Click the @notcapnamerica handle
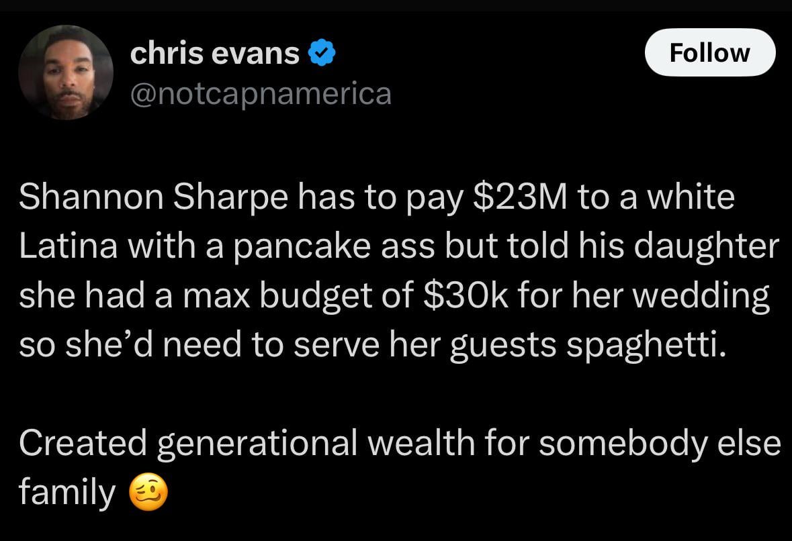This screenshot has height=541, width=792. pyautogui.click(x=260, y=93)
